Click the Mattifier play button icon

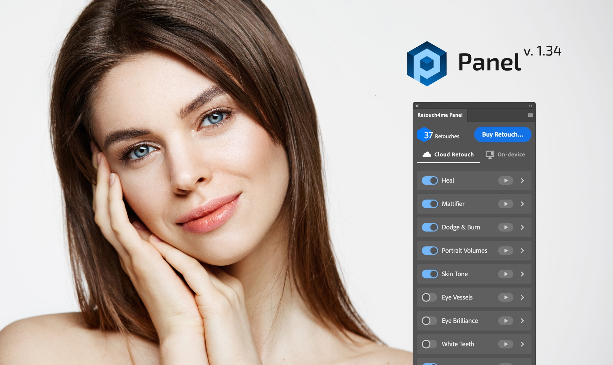[505, 203]
